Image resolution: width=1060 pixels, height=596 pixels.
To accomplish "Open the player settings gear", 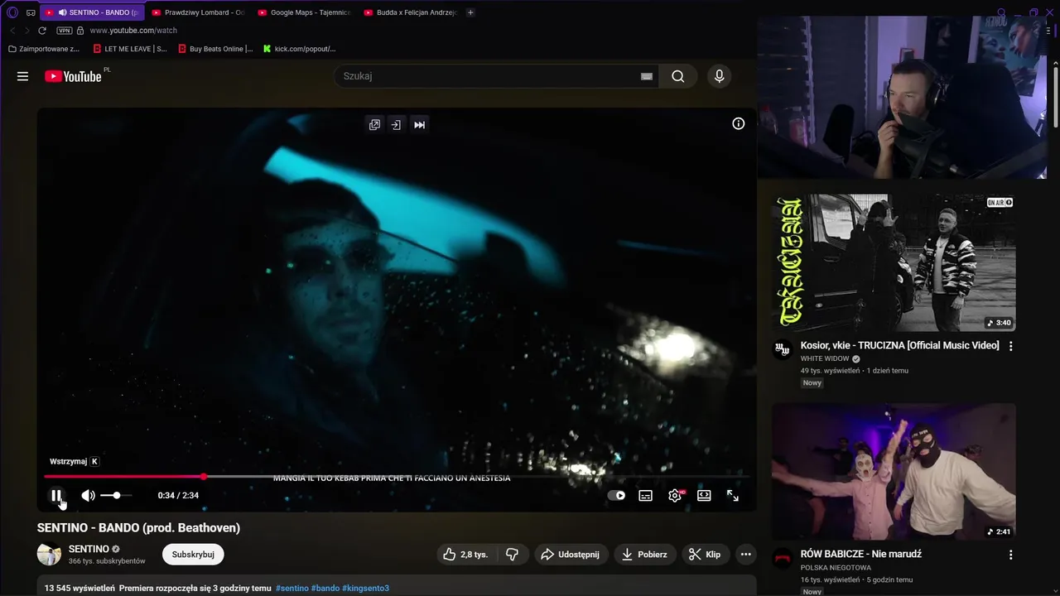I will (x=675, y=496).
